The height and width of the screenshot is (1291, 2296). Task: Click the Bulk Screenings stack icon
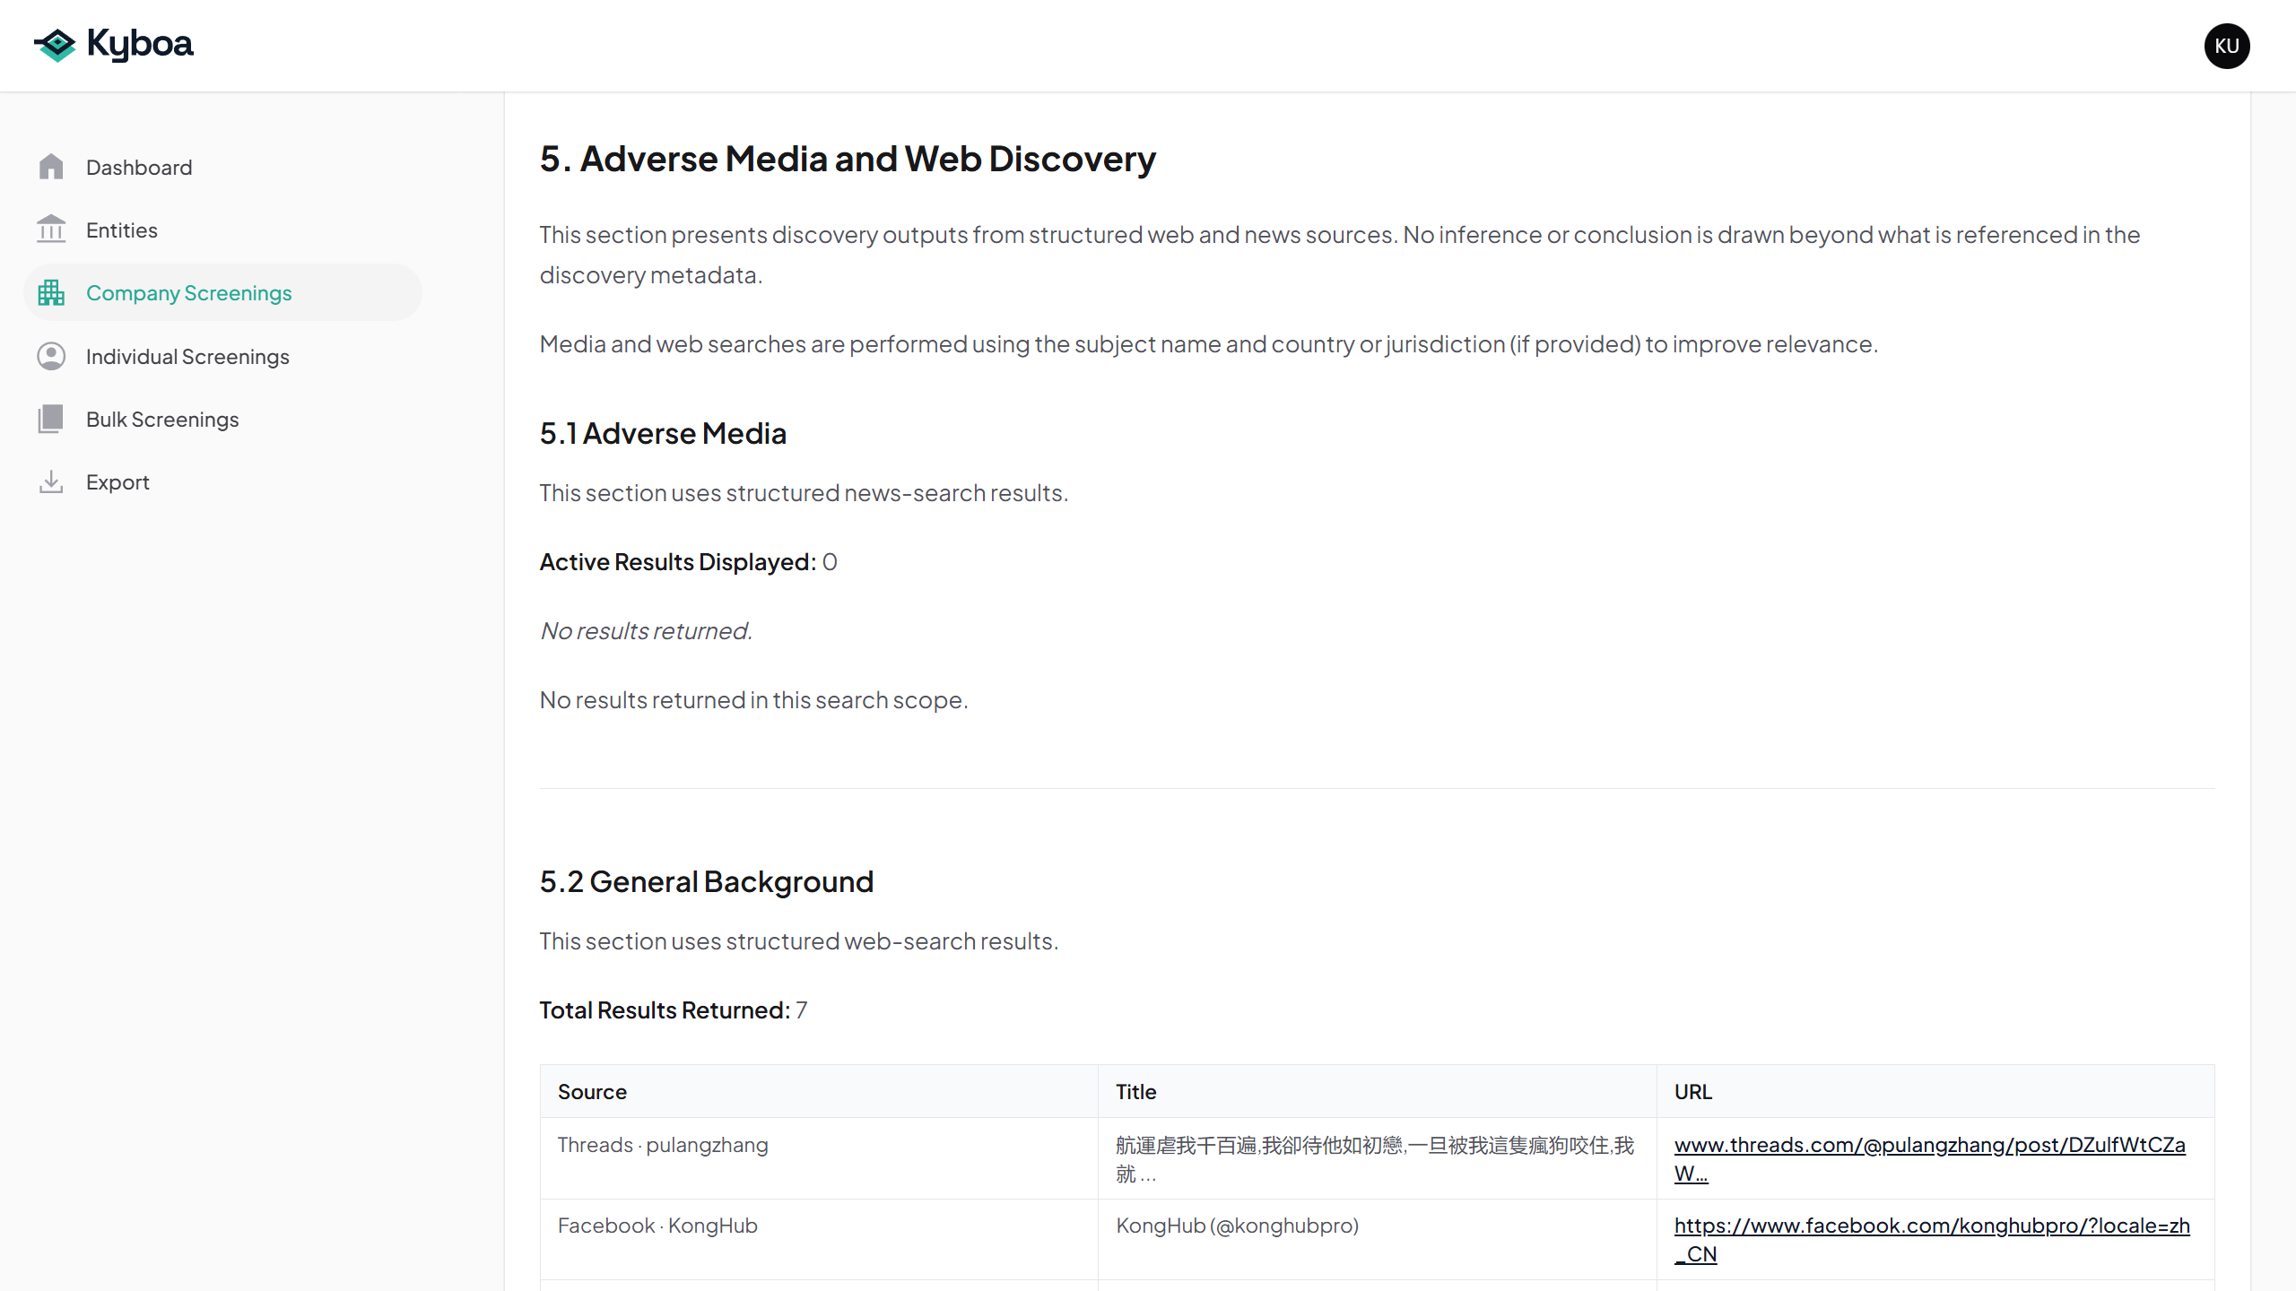pos(51,419)
